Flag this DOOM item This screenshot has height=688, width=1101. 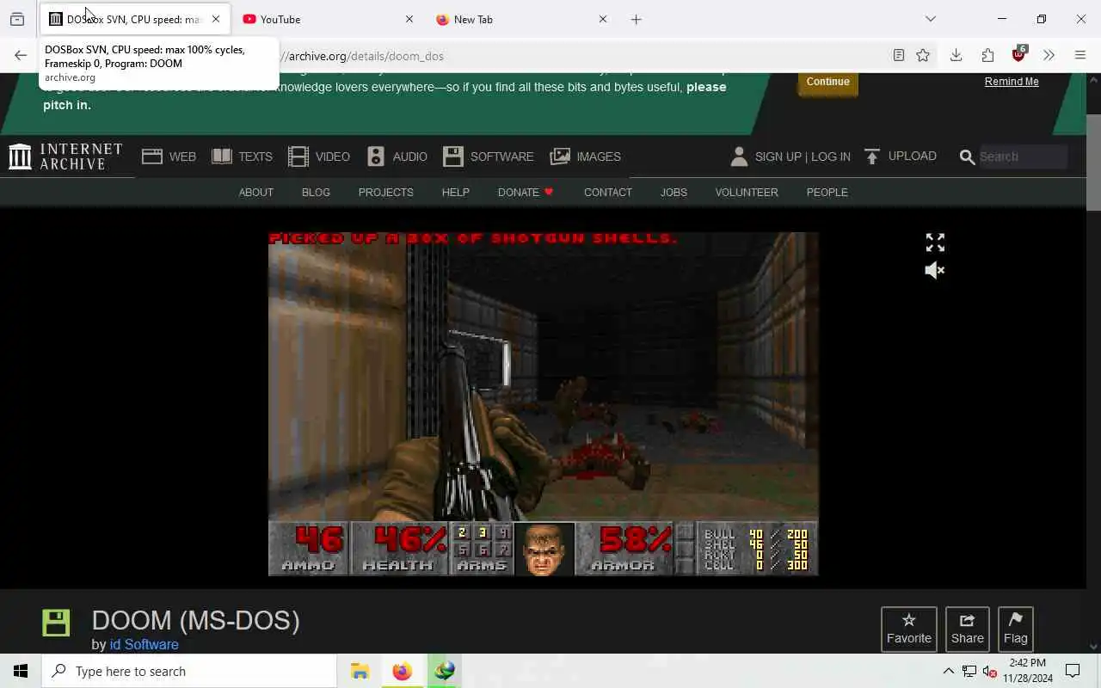(1016, 630)
